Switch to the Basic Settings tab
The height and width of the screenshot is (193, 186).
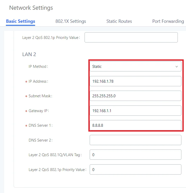tap(20, 21)
